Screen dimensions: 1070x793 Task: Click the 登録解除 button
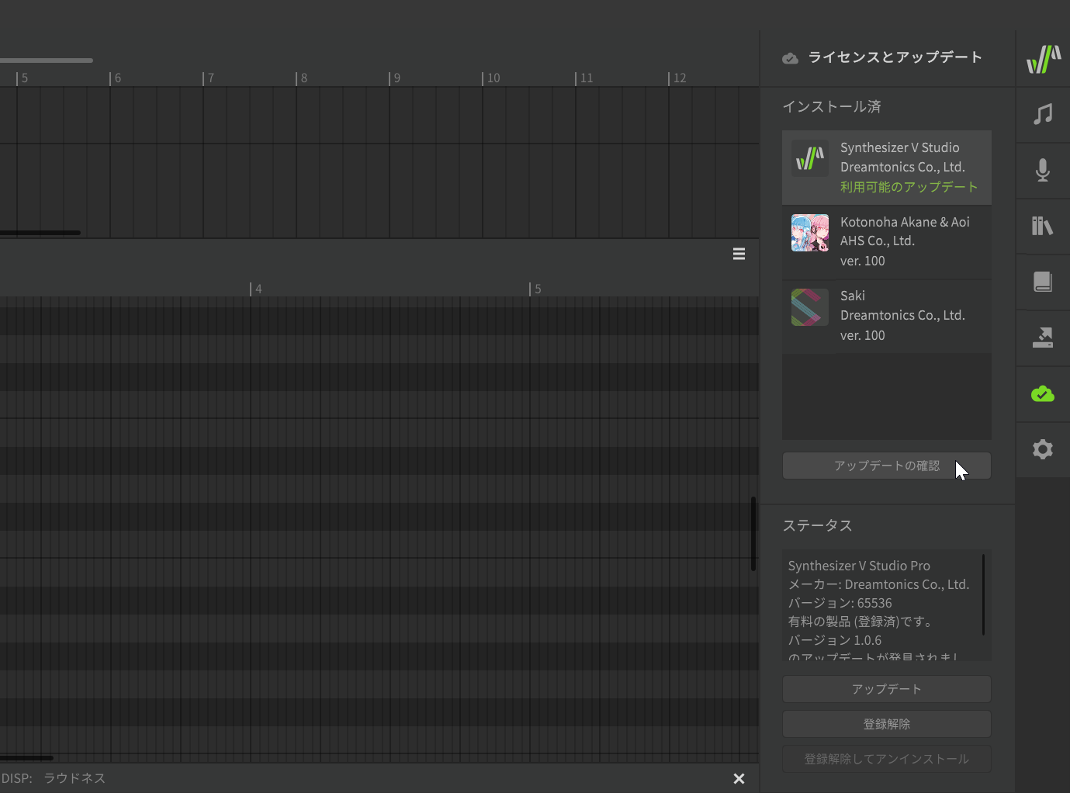pyautogui.click(x=886, y=724)
